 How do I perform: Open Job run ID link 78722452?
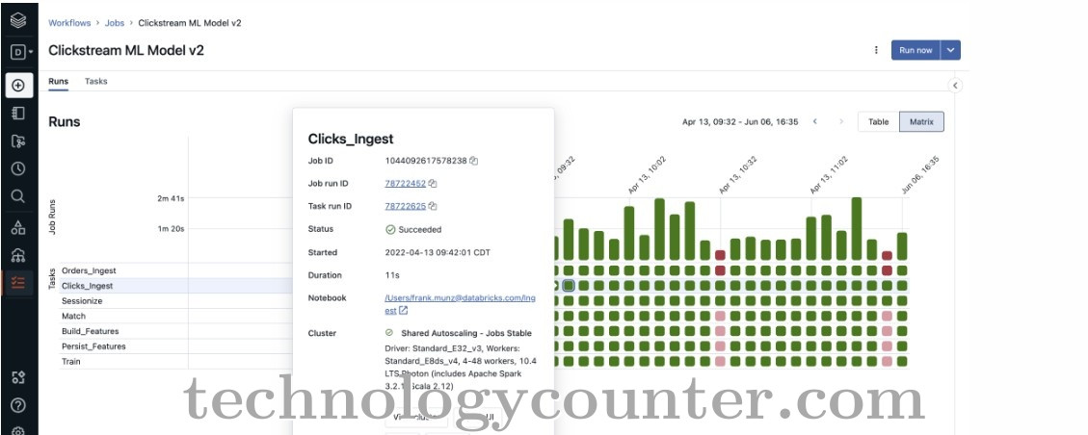405,184
